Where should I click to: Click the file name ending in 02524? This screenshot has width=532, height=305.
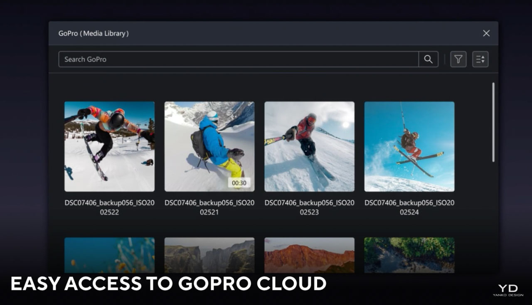coord(409,207)
